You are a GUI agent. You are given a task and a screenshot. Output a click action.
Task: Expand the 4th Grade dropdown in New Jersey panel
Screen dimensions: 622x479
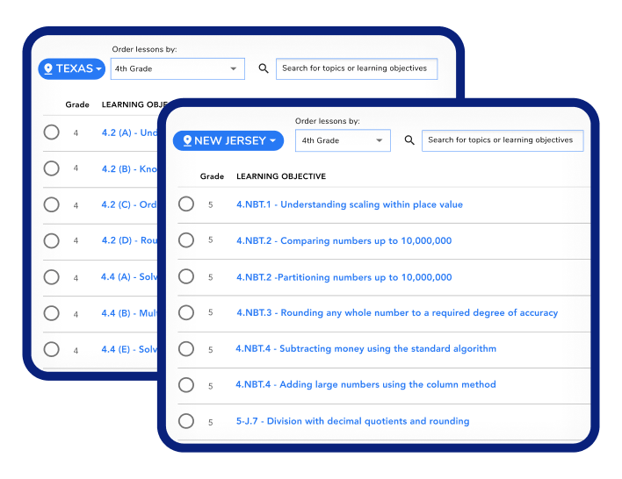click(343, 140)
